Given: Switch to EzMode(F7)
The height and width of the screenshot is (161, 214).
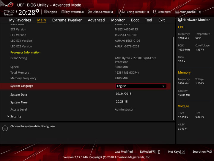Looking at the screenshot, I should tap(150, 152).
